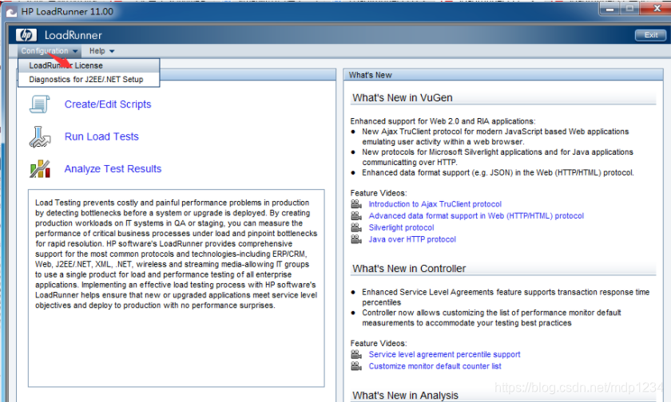Open the Help menu

(x=101, y=51)
